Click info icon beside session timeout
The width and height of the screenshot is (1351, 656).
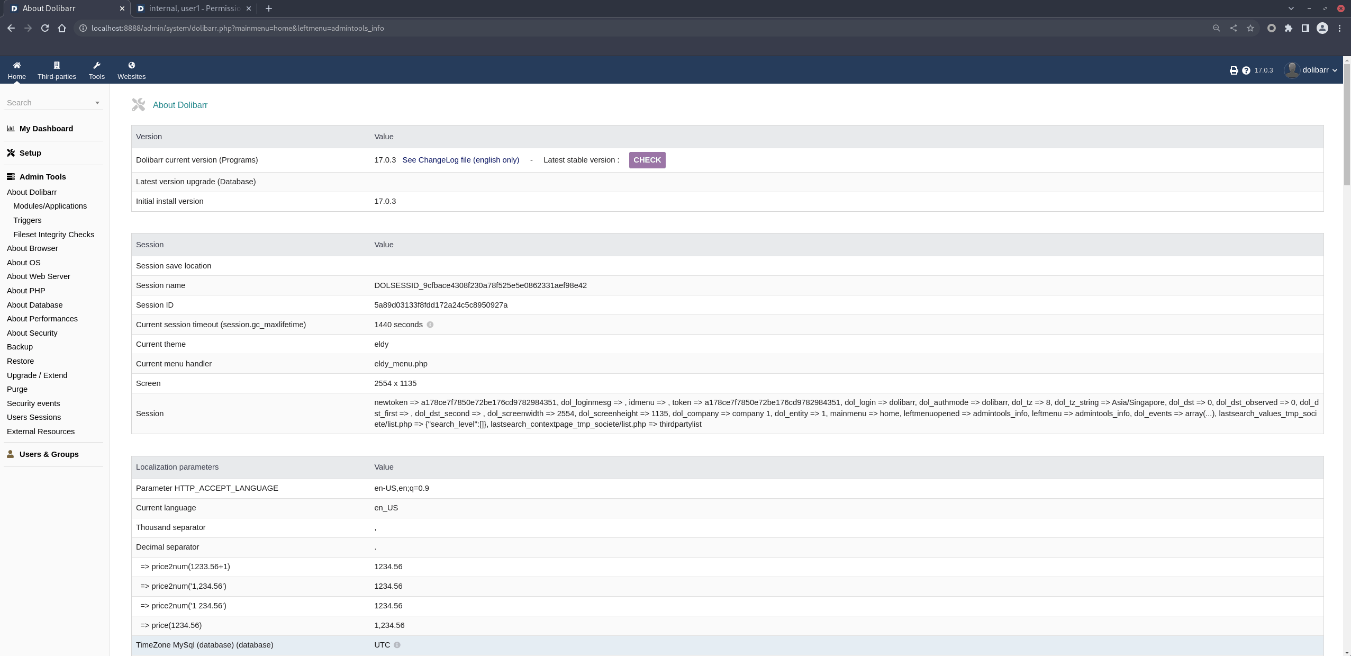(430, 325)
